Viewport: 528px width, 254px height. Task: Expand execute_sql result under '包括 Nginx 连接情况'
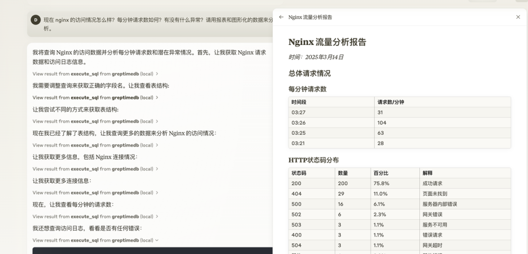click(95, 169)
